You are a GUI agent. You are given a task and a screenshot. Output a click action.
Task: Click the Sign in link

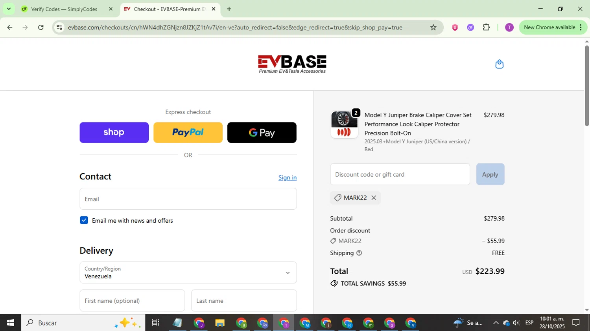click(288, 177)
